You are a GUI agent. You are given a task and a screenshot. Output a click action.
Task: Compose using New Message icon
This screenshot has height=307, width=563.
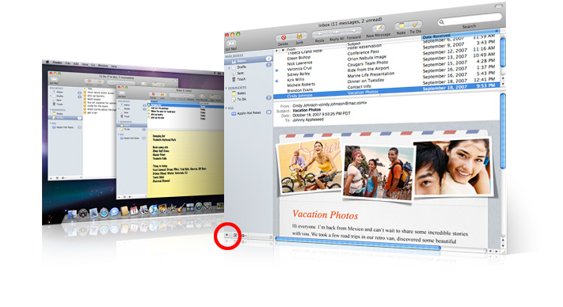click(x=378, y=28)
